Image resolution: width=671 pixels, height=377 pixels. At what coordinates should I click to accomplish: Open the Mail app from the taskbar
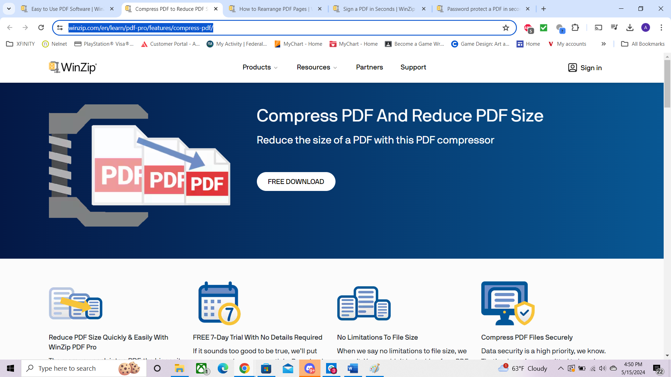coord(288,368)
